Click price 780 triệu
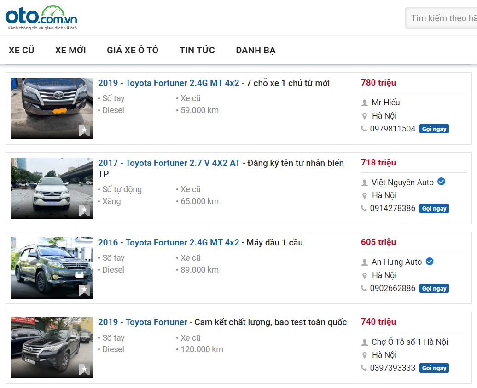The width and height of the screenshot is (477, 388). (x=378, y=83)
